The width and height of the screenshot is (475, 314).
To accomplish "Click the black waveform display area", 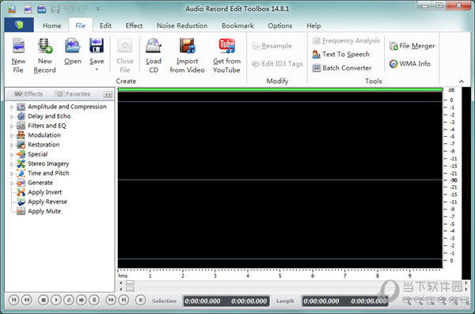I will [x=280, y=180].
